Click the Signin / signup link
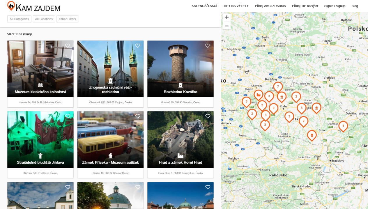368x209 pixels. tap(335, 6)
